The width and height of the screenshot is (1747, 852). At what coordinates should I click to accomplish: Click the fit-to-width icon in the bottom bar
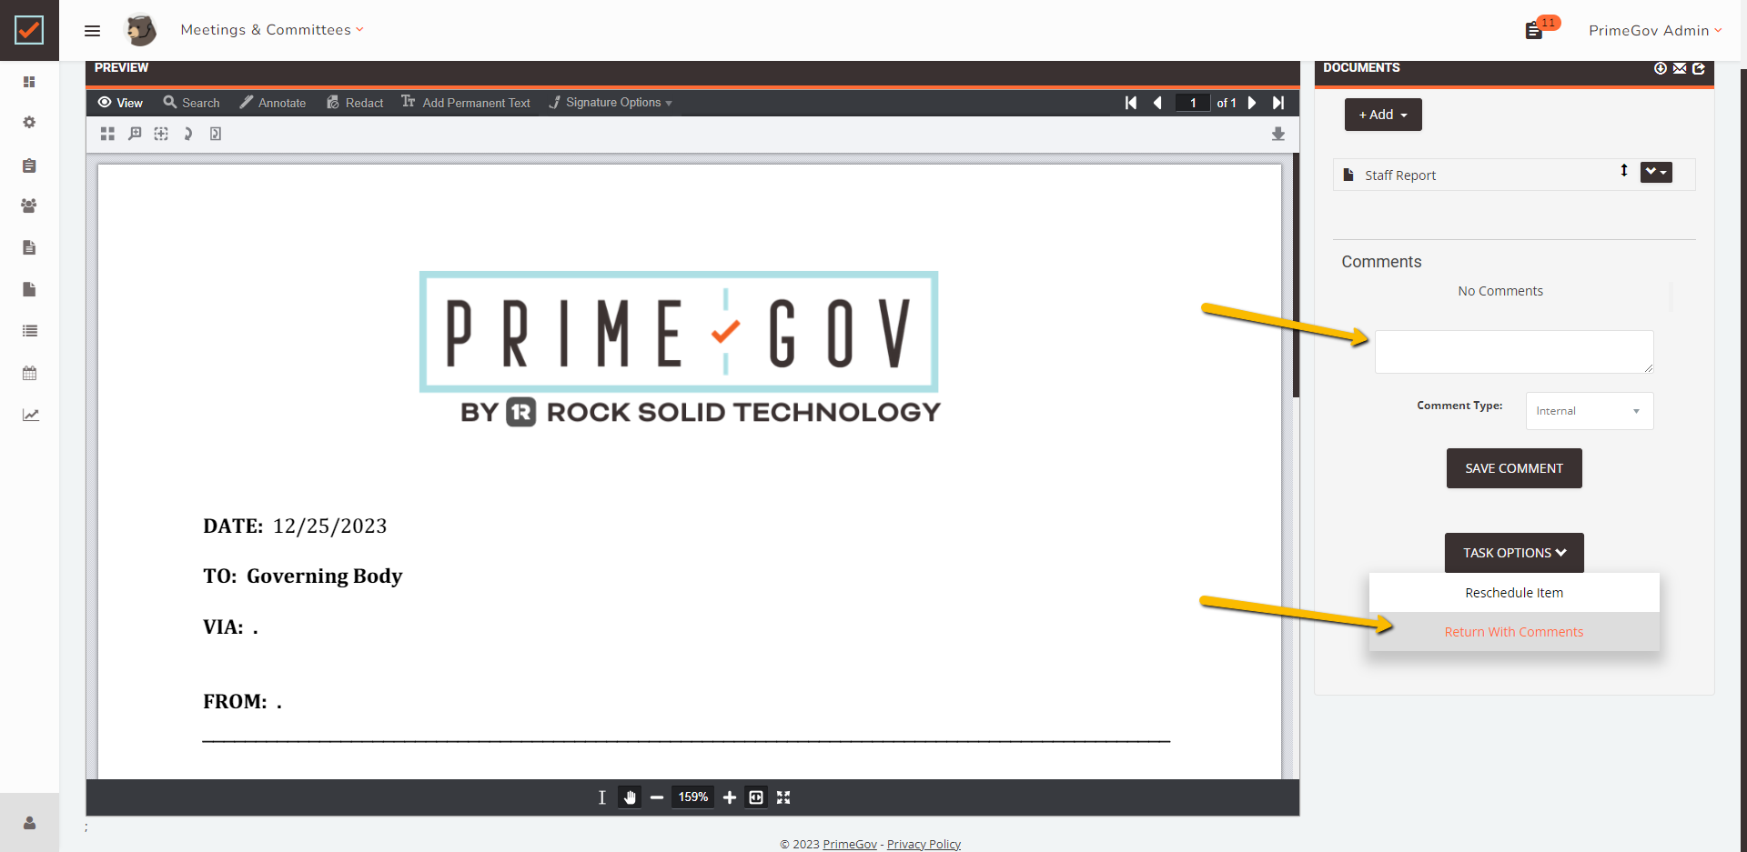(x=756, y=797)
